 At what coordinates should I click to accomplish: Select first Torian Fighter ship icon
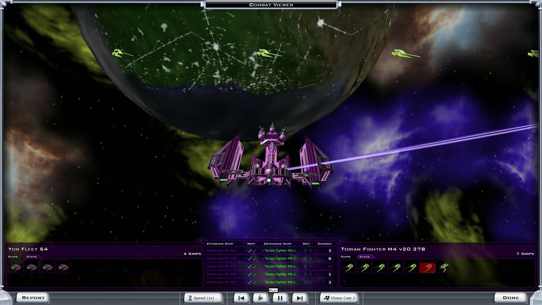(348, 267)
